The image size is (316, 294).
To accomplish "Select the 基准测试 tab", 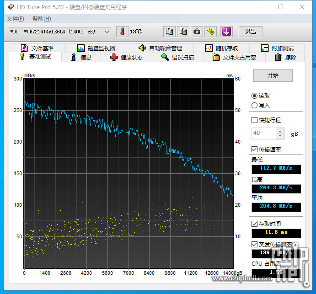I will pos(36,57).
